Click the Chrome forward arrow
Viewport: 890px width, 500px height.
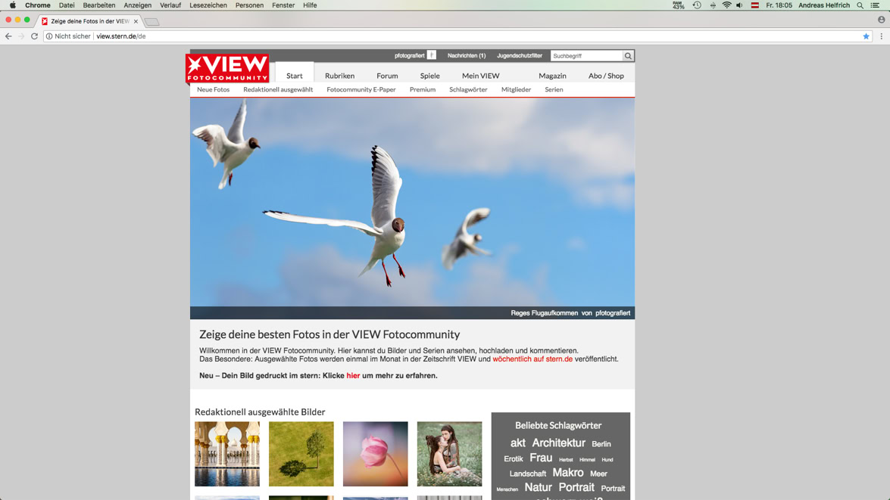[21, 36]
